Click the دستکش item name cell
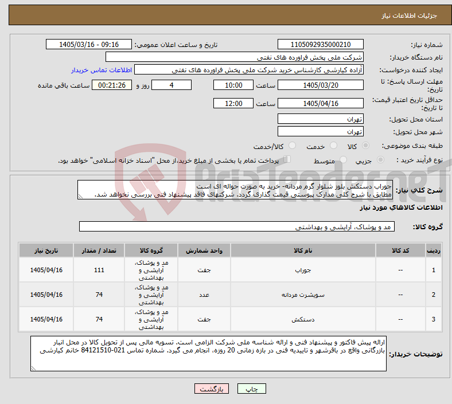 303,319
